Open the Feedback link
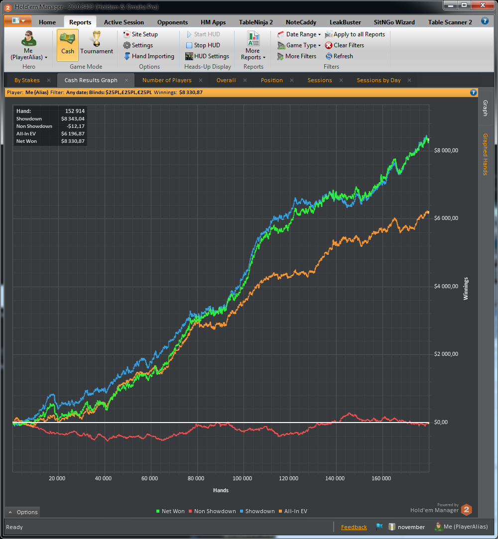Viewport: 498px width, 539px height. coord(354,527)
